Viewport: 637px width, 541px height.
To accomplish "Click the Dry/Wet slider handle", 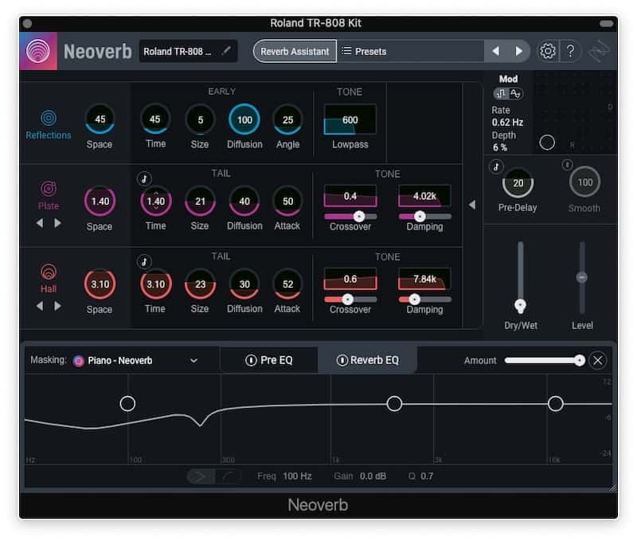I will [520, 306].
